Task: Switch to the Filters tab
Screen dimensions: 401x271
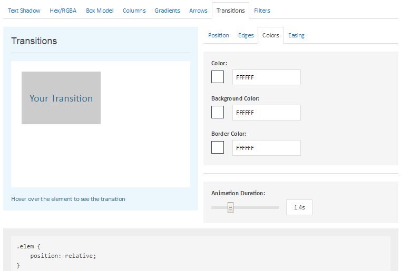Action: point(262,11)
